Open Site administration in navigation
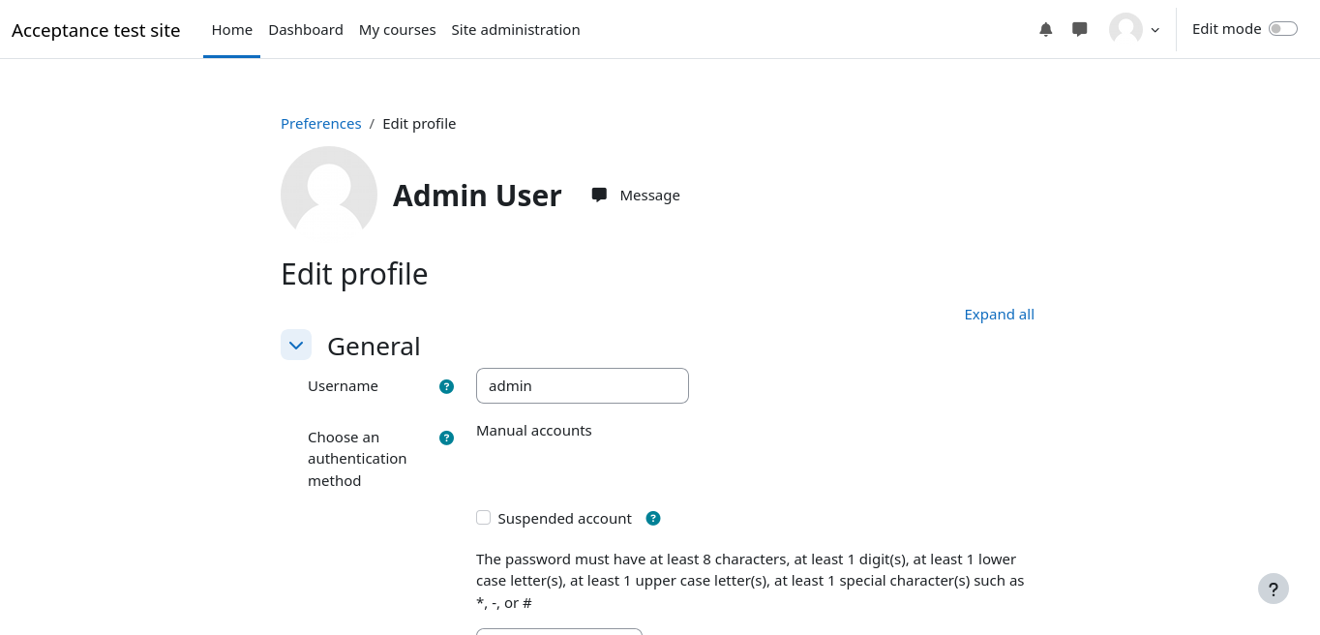The image size is (1320, 635). click(516, 30)
